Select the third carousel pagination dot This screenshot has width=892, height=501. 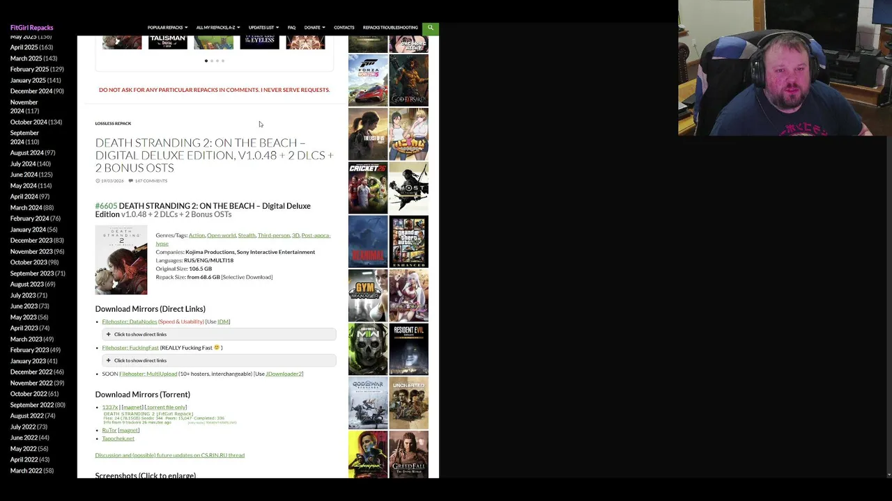[217, 61]
